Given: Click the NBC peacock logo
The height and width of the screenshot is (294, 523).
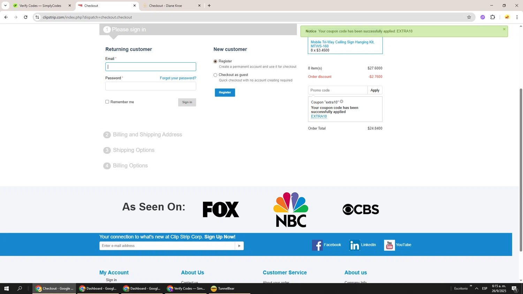Looking at the screenshot, I should click(x=291, y=209).
